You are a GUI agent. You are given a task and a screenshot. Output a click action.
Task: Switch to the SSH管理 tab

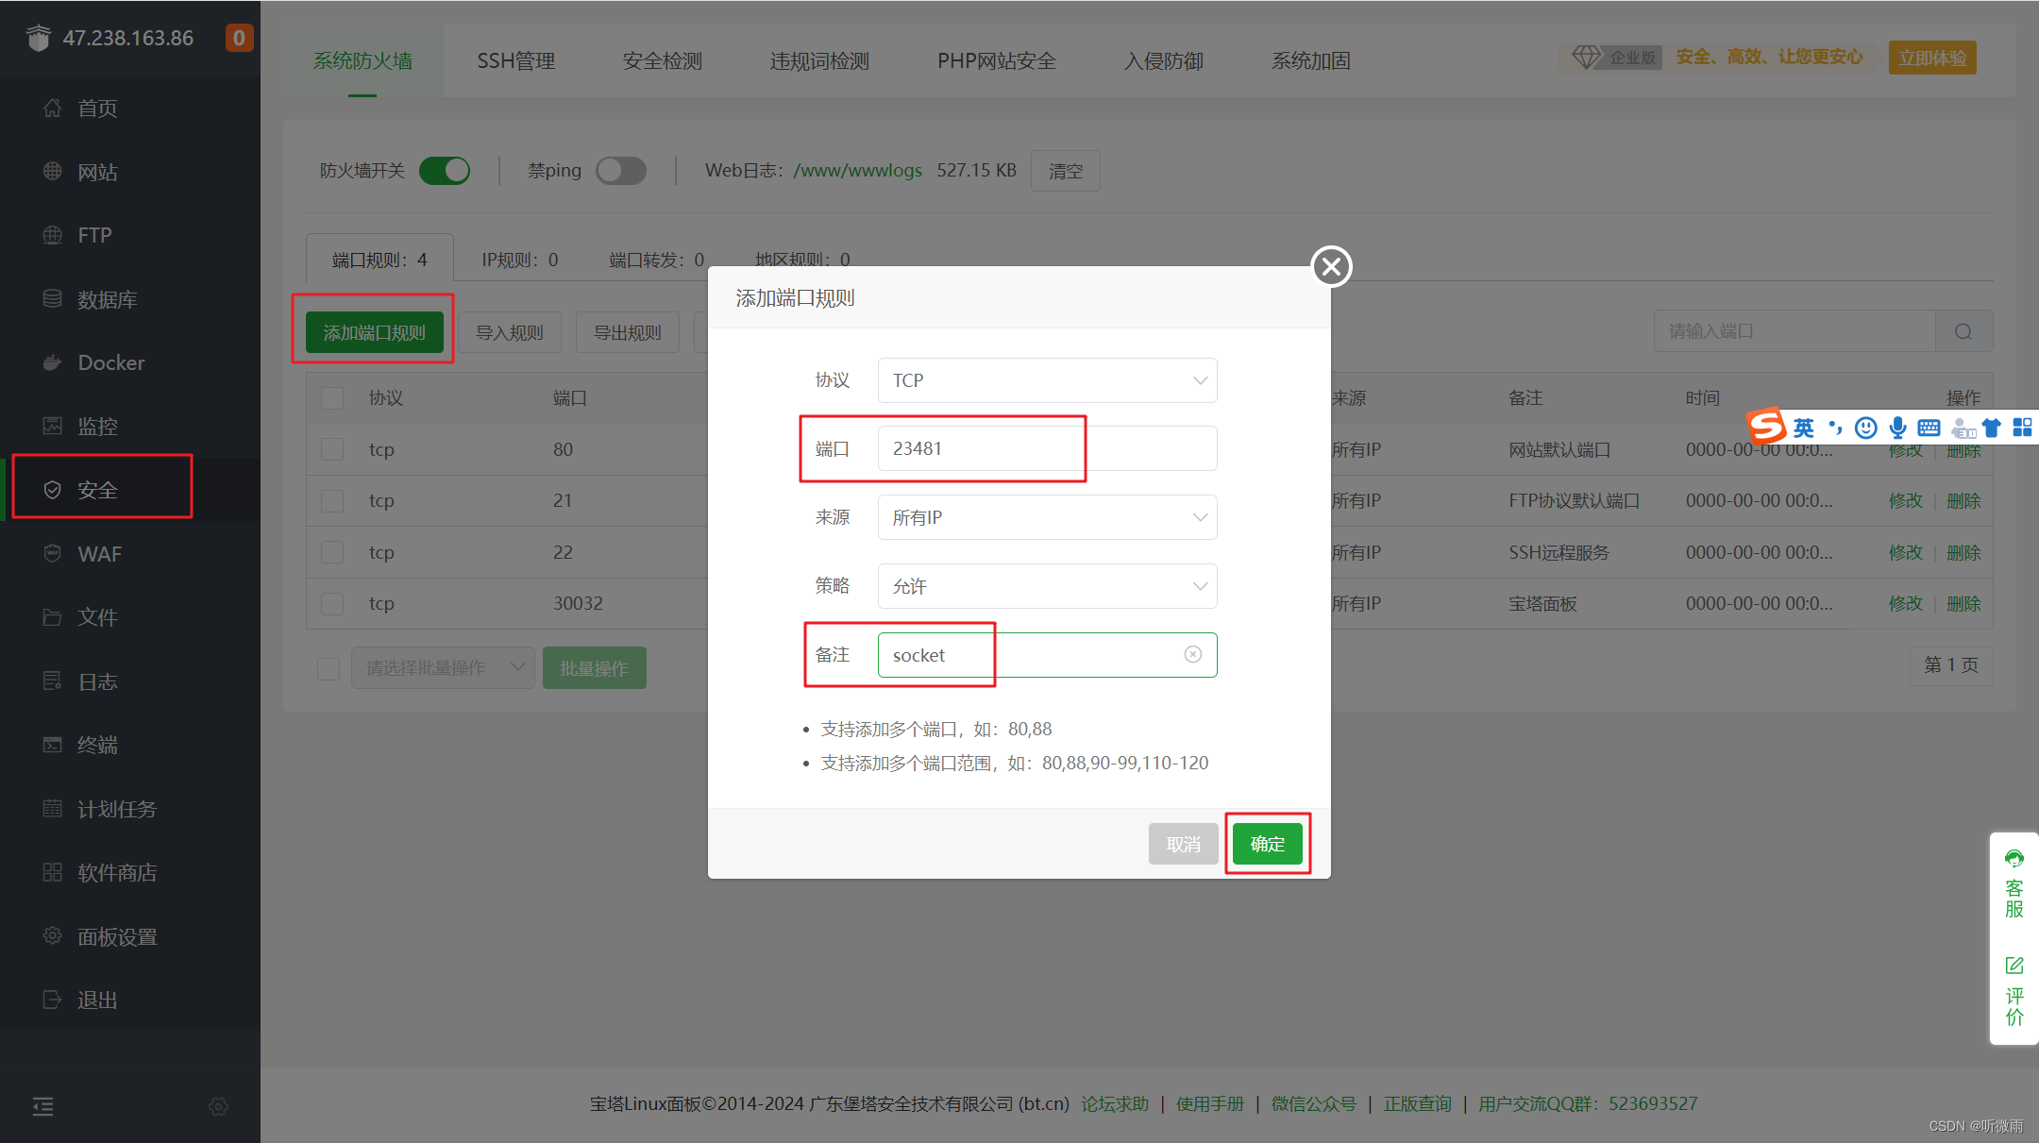[x=516, y=60]
